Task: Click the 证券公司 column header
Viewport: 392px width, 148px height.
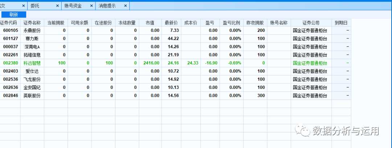Action: click(x=311, y=22)
